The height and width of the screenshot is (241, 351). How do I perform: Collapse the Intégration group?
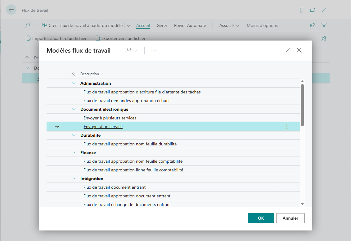coord(74,179)
